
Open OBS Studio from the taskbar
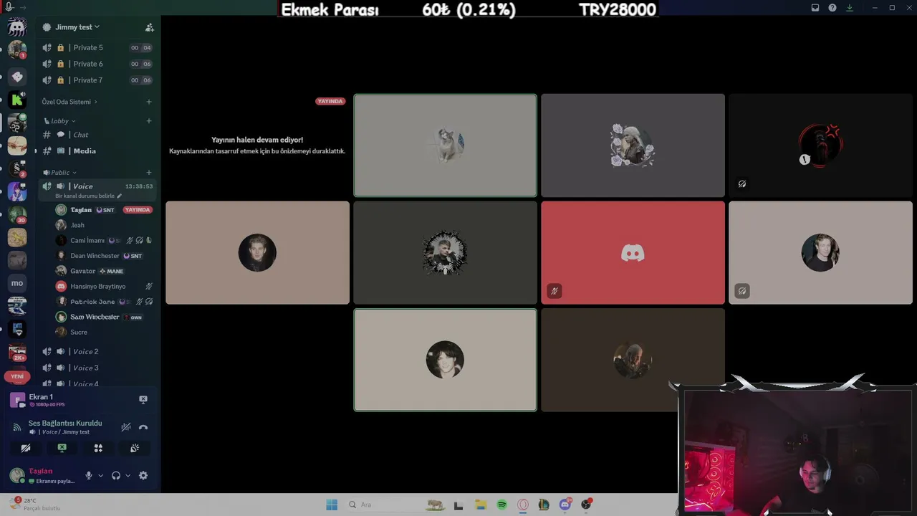tap(587, 505)
